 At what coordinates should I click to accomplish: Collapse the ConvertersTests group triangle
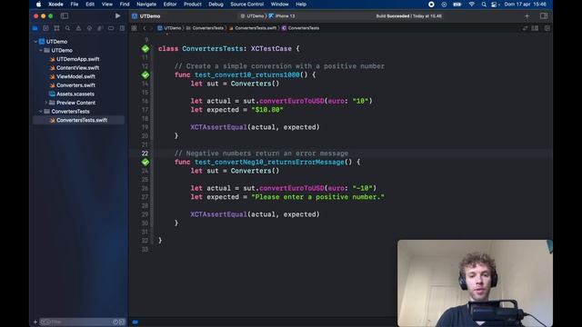(x=41, y=111)
